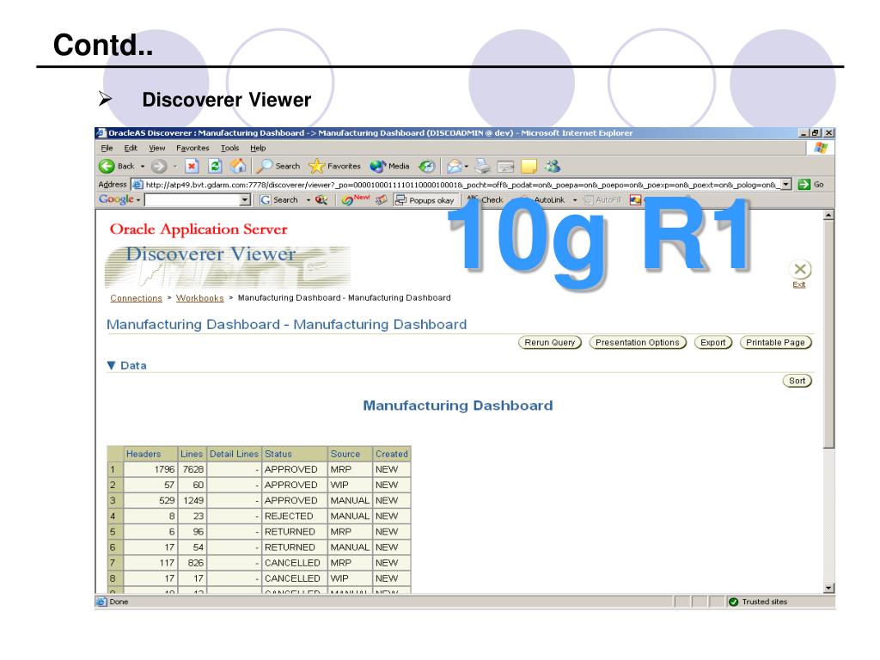Open Google Search button dropdown arrow
The height and width of the screenshot is (660, 880).
click(309, 200)
